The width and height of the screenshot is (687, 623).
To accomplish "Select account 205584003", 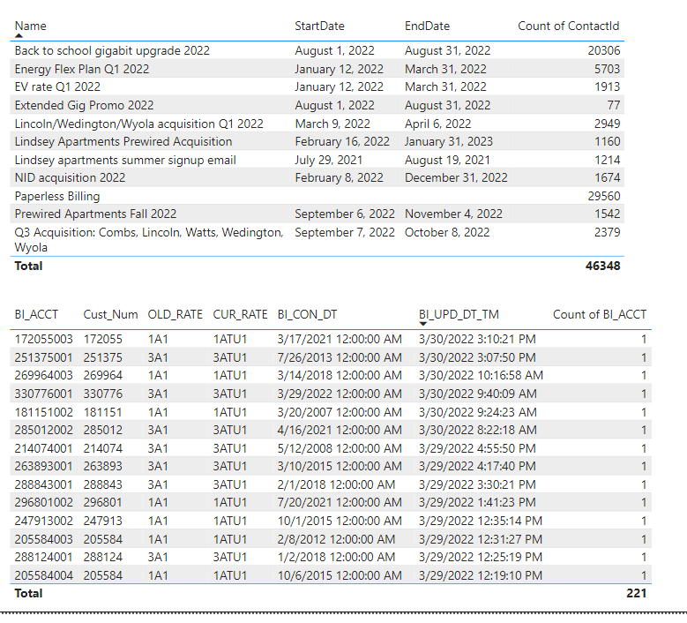I will (44, 539).
